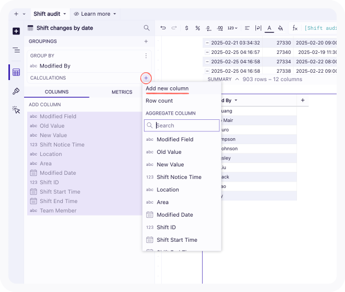
Task: Click the plus icon next to GROUPINGS
Action: 146,41
